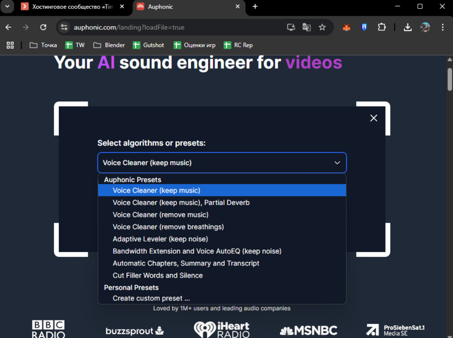The image size is (453, 338).
Task: Click the page vertical scrollbar thumb
Action: (450, 79)
